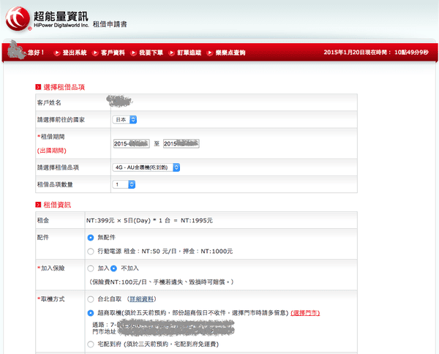
Task: Click the rental start date field
Action: click(x=131, y=144)
